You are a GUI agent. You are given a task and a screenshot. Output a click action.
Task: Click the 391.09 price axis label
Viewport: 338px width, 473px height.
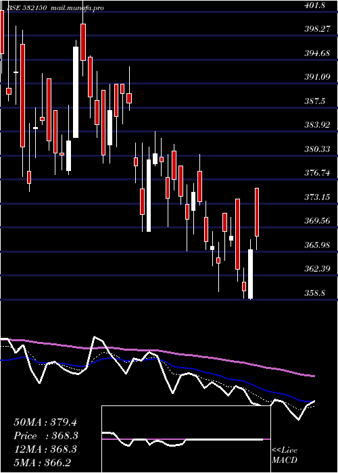point(316,77)
